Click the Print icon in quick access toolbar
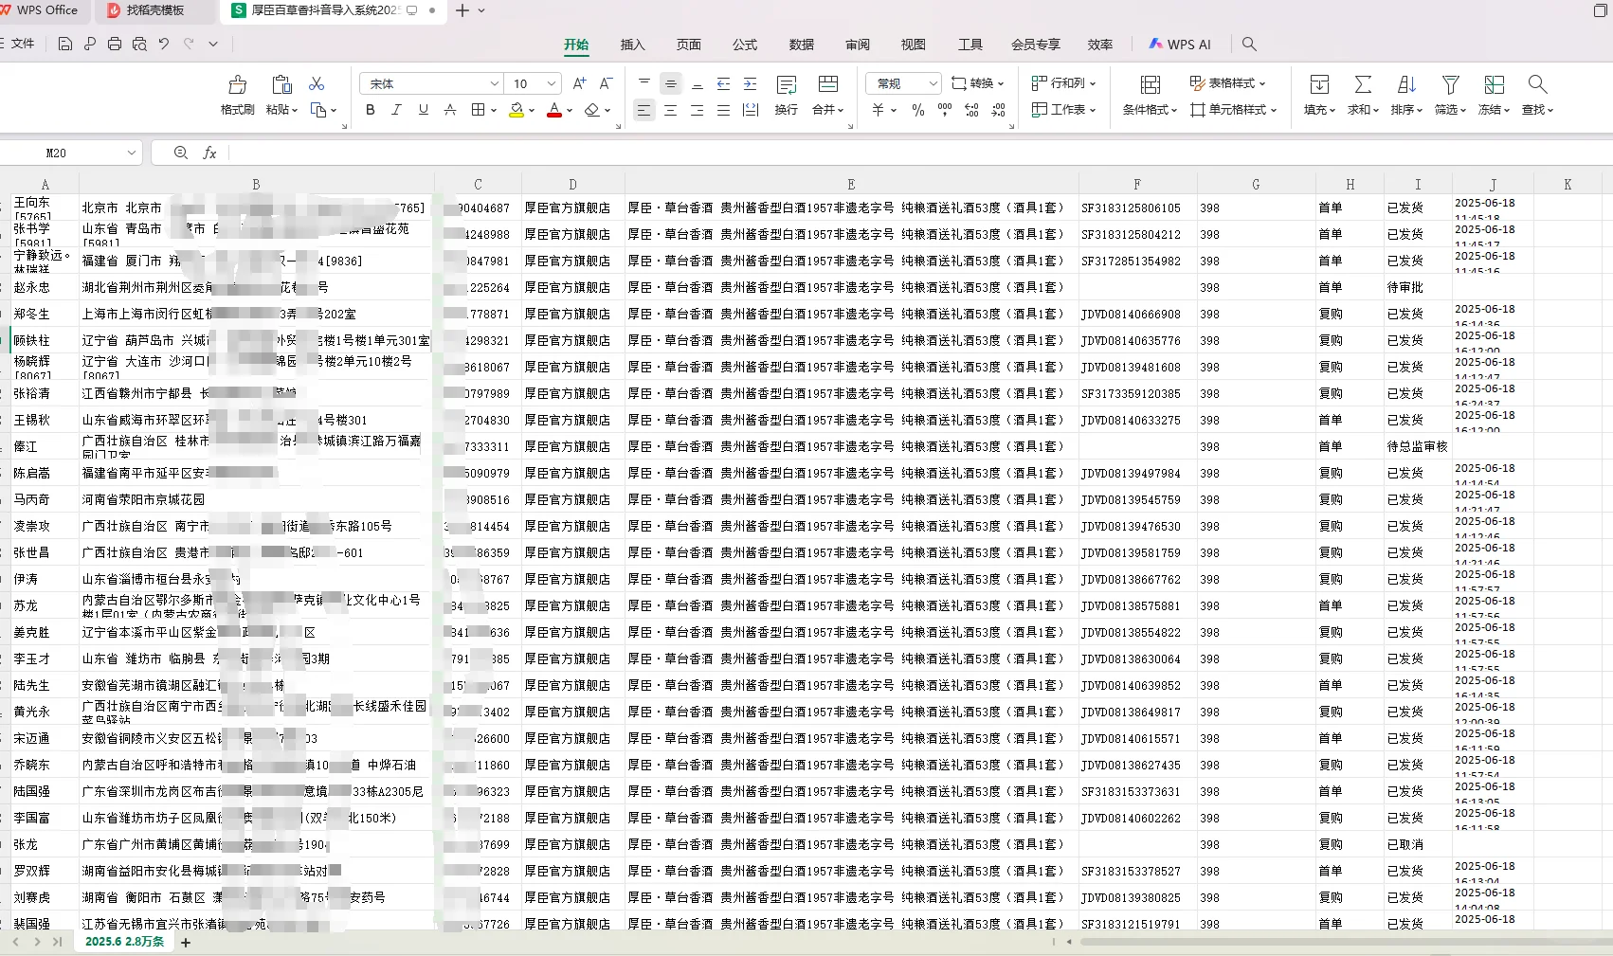 pyautogui.click(x=115, y=44)
